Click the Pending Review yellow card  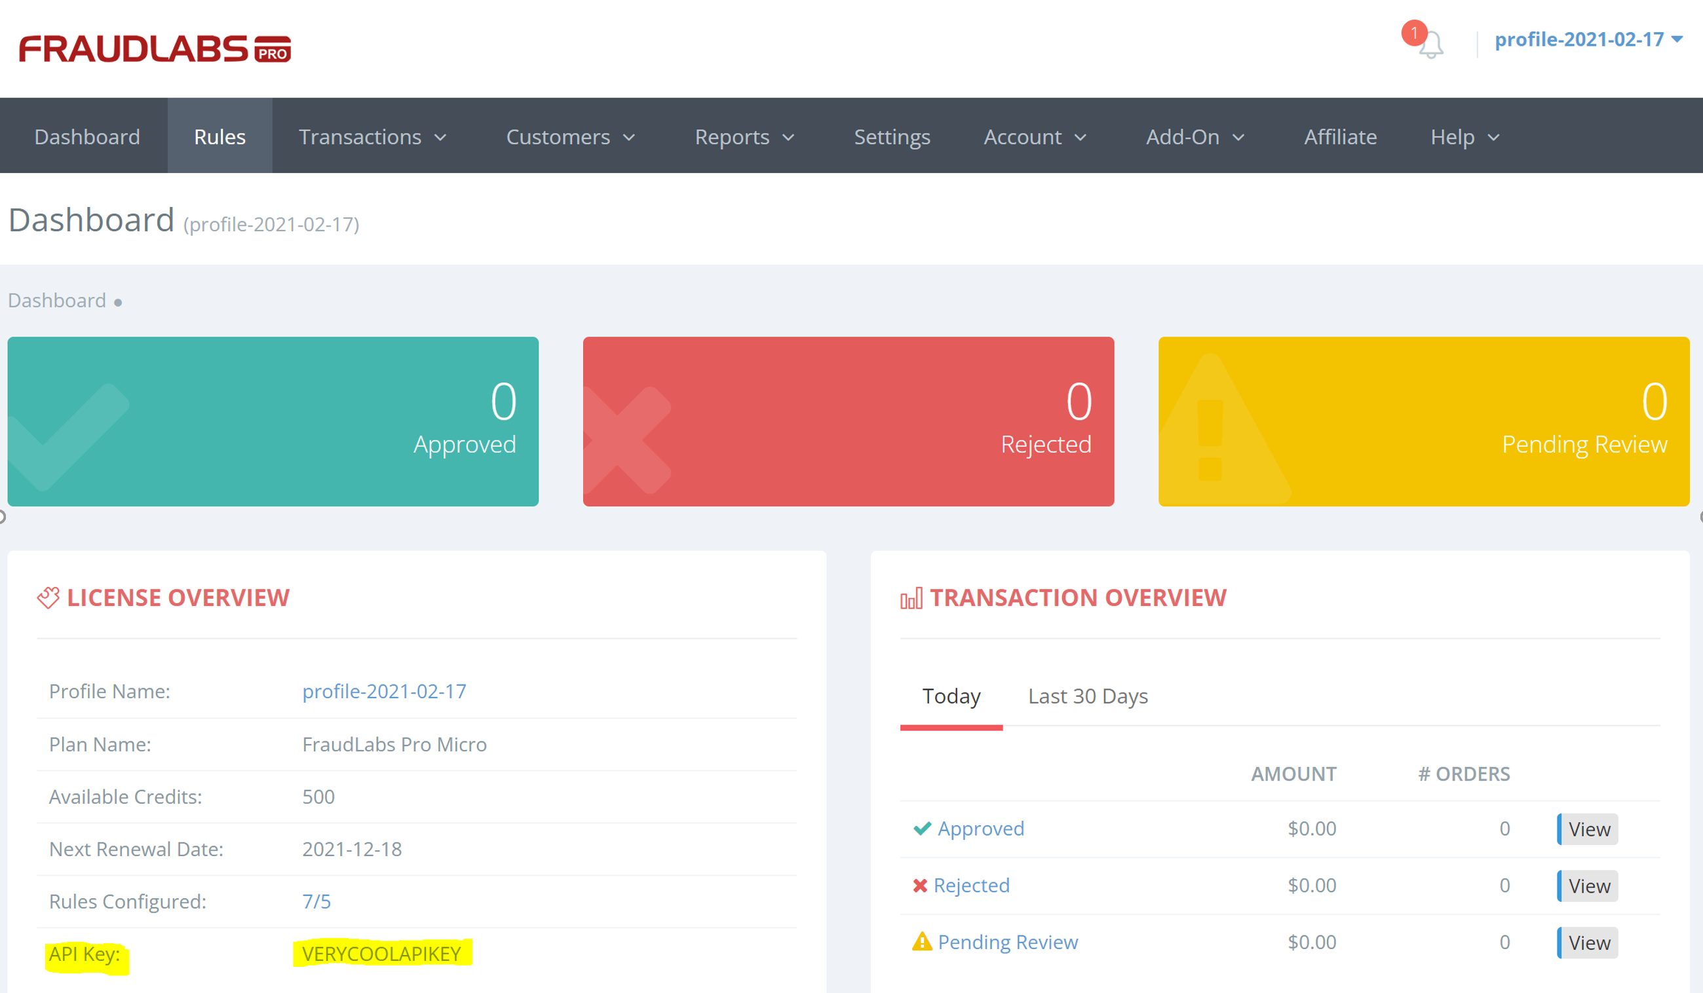[x=1424, y=422]
